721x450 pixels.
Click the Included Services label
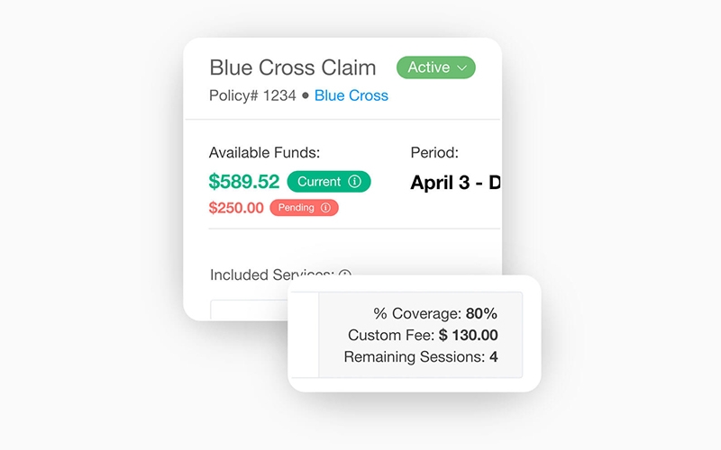click(x=271, y=274)
